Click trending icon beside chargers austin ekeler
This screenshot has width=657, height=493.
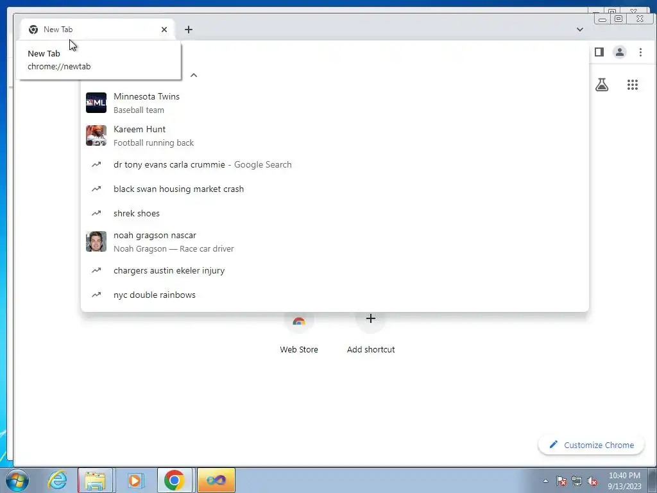tap(96, 271)
